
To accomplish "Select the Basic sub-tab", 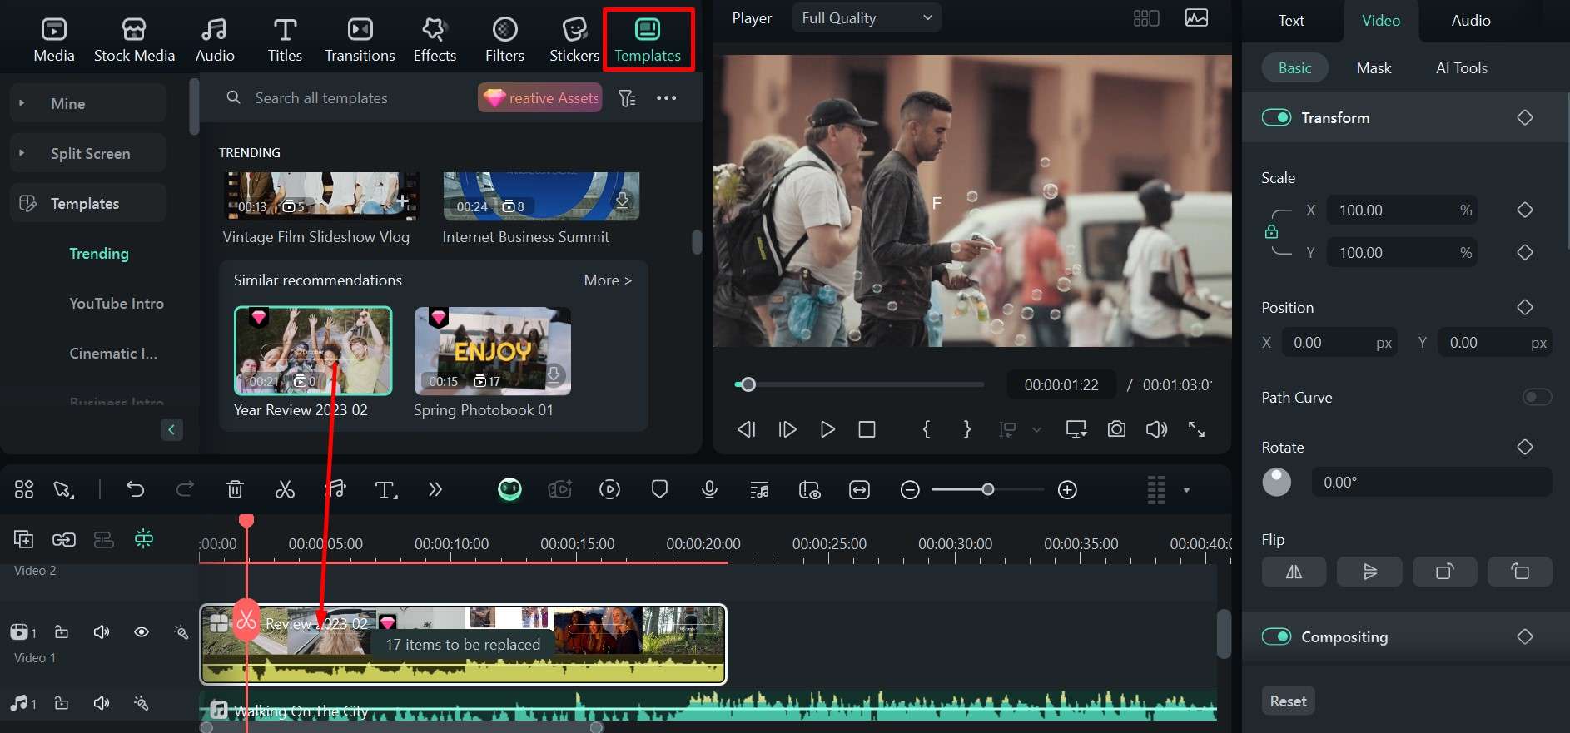I will (1294, 68).
